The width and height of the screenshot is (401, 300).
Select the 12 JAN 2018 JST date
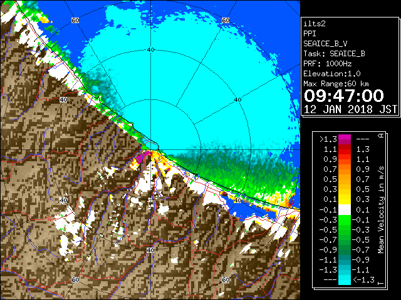(x=350, y=109)
